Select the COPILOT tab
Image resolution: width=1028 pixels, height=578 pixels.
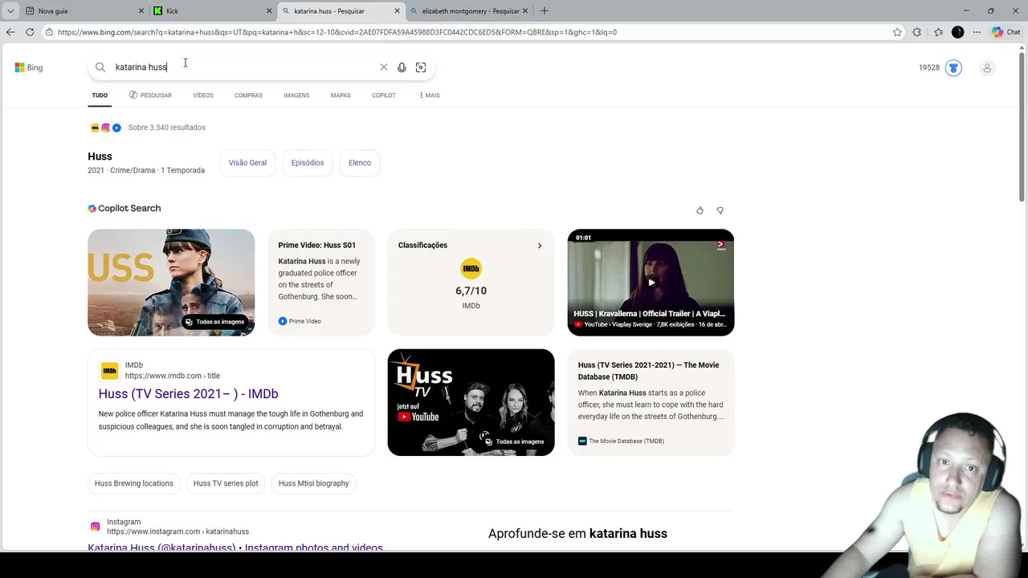(383, 96)
